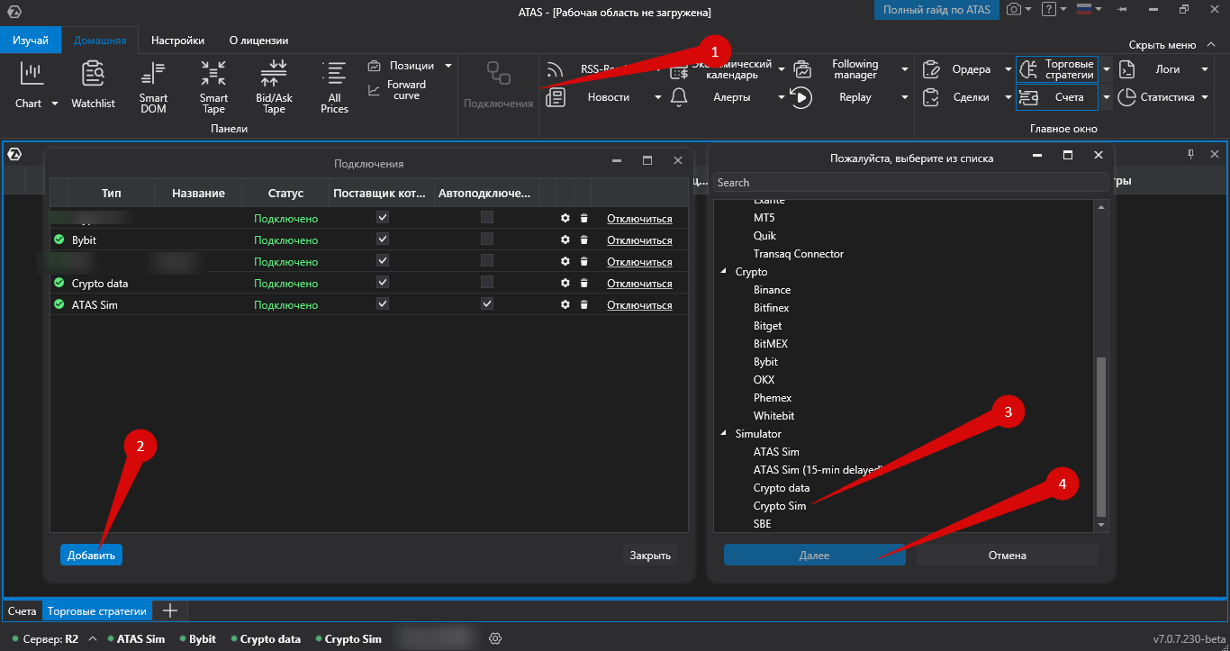The image size is (1230, 651).
Task: Open the Replay dropdown arrow
Action: (905, 97)
